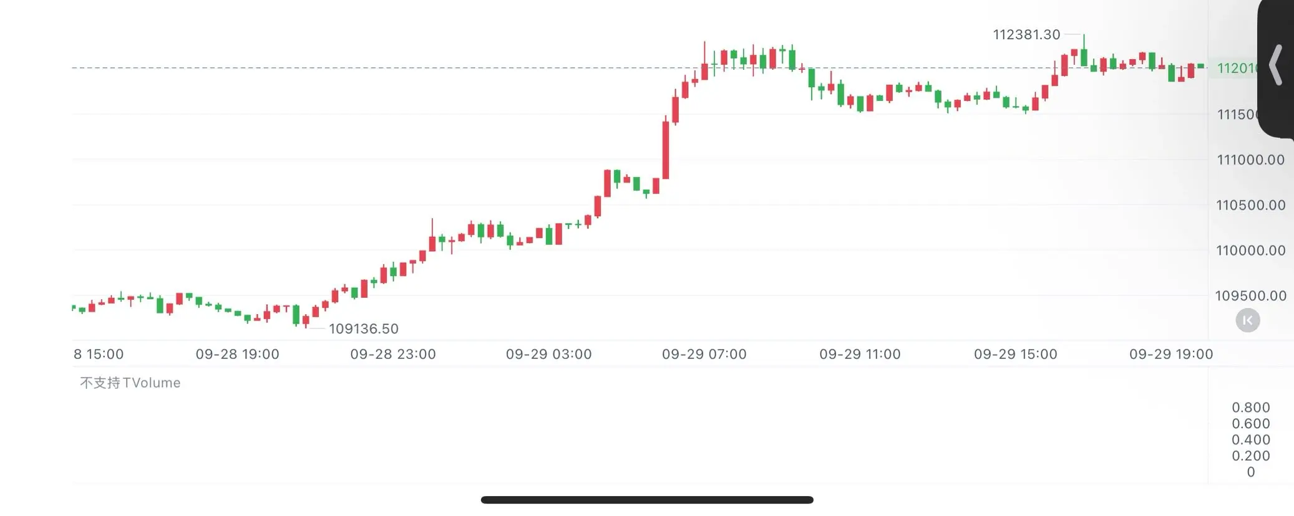Viewport: 1294px width, 516px height.
Task: Select the green current price tag on axis
Action: coord(1237,68)
